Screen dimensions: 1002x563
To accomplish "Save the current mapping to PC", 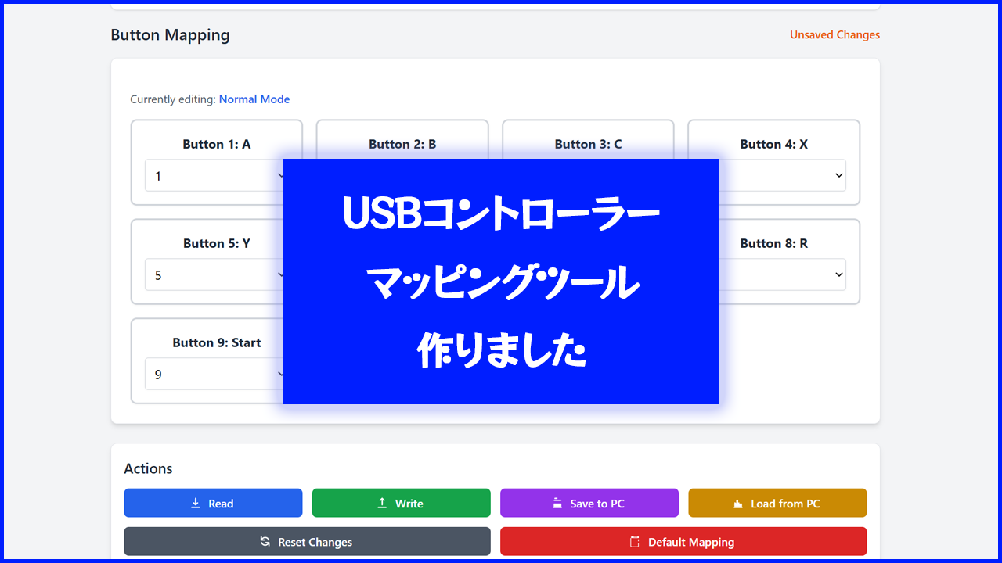I will coord(589,503).
